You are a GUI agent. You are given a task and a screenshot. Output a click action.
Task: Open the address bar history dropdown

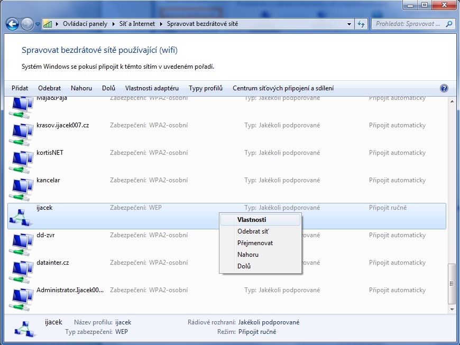(x=349, y=24)
